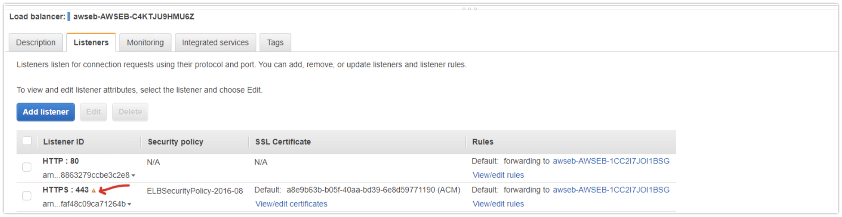The image size is (842, 217).
Task: Open the HTTP : 80 forwarding target group link
Action: (x=611, y=161)
